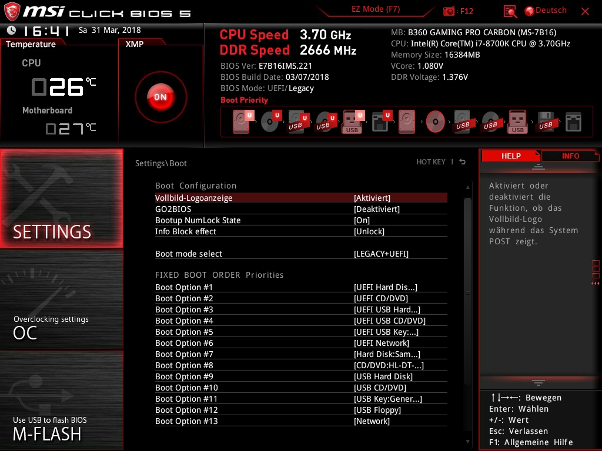602x451 pixels.
Task: Click the scroll-up arrow of settings list
Action: click(x=467, y=187)
